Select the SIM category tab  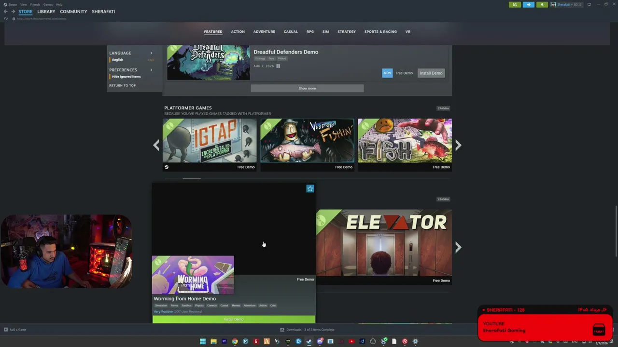[x=325, y=32]
